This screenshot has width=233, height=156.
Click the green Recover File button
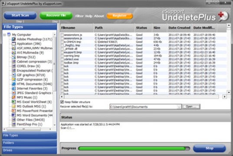(x=56, y=16)
